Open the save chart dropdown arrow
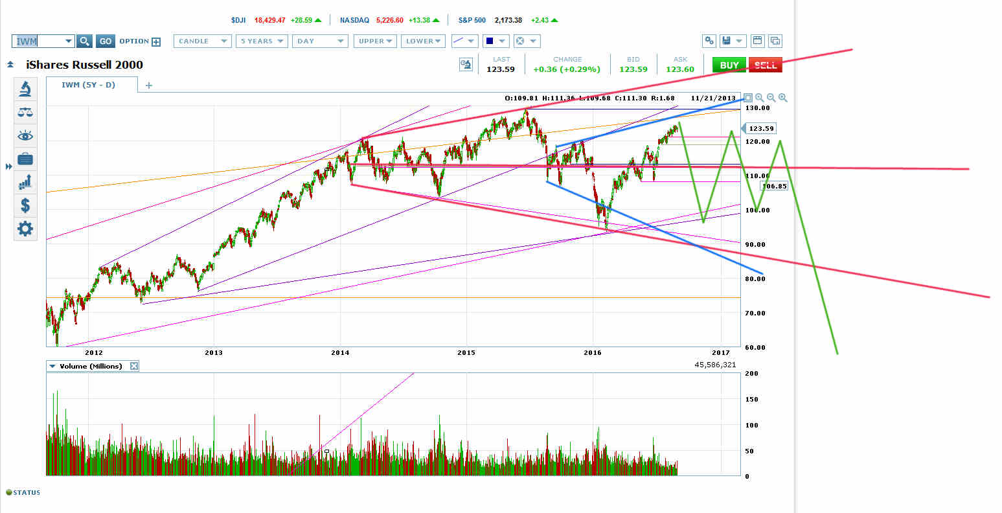Screen dimensions: 1002x513 [x=740, y=41]
